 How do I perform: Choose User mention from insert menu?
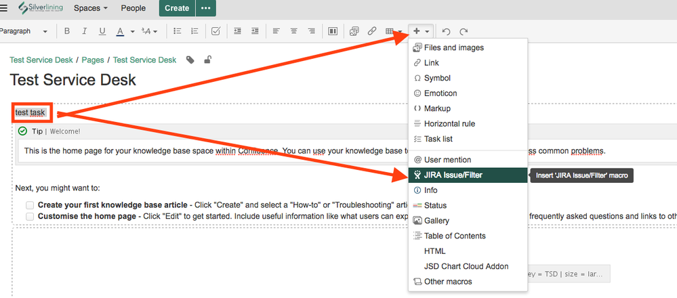tap(468, 160)
